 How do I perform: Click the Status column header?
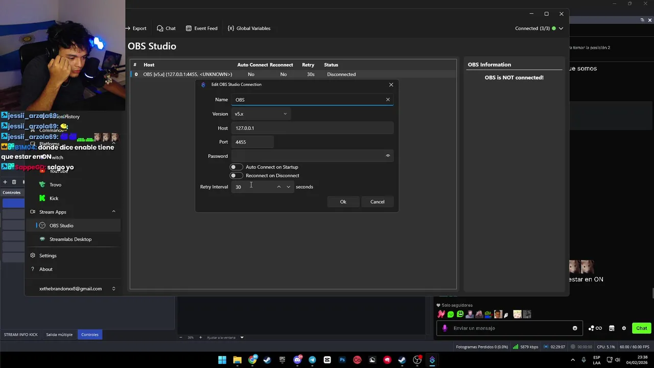click(x=331, y=65)
